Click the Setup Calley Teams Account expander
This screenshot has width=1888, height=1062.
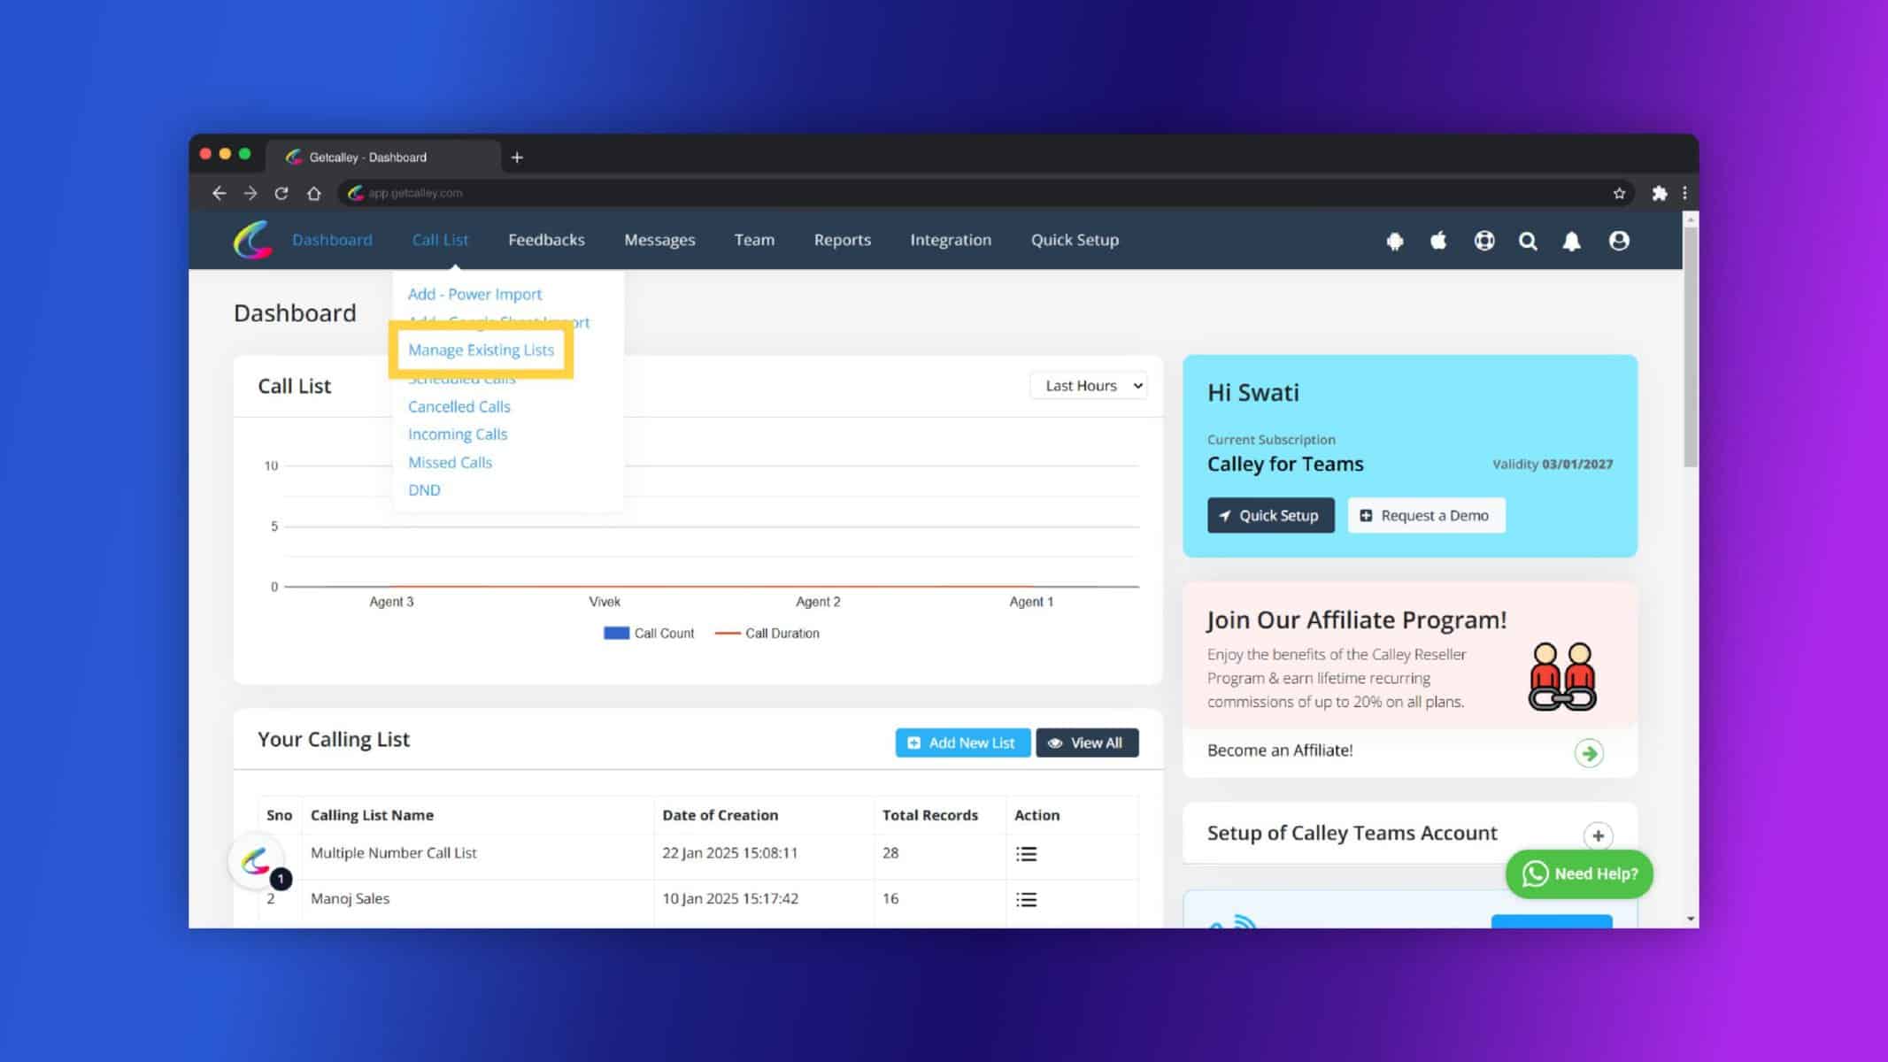pyautogui.click(x=1598, y=835)
